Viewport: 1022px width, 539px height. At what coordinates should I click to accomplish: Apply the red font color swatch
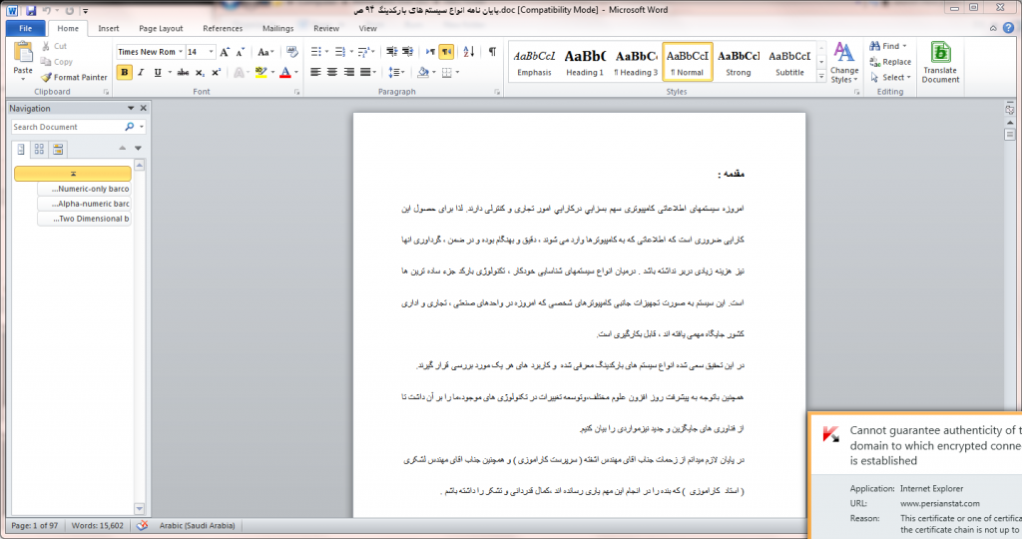click(x=284, y=72)
